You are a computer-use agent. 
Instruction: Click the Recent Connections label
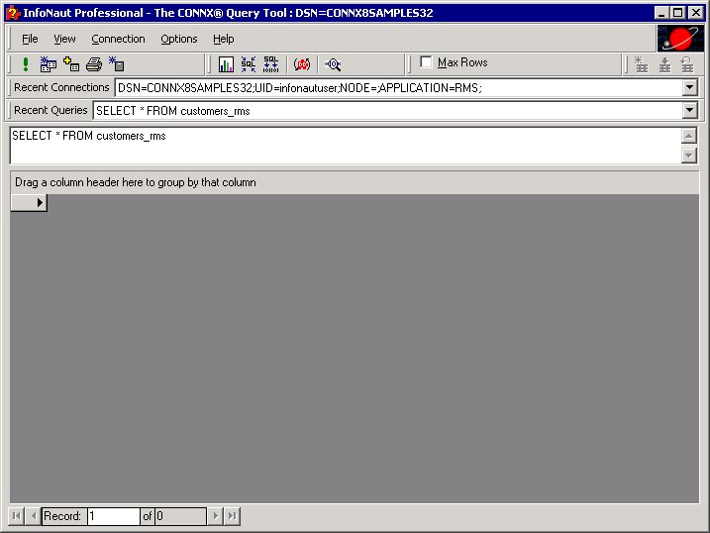coord(61,87)
